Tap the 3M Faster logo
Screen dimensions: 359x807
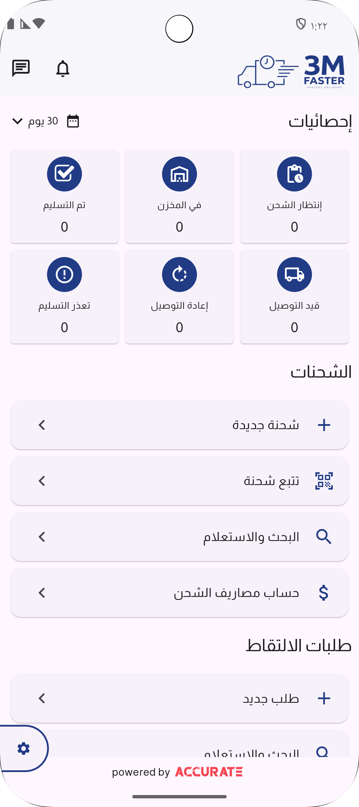(x=292, y=72)
